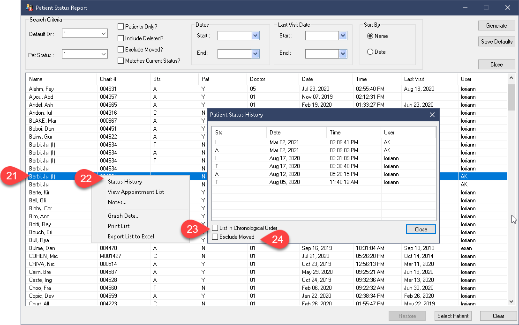Select the CRIVA, Nic row
519x325 pixels.
click(266, 264)
